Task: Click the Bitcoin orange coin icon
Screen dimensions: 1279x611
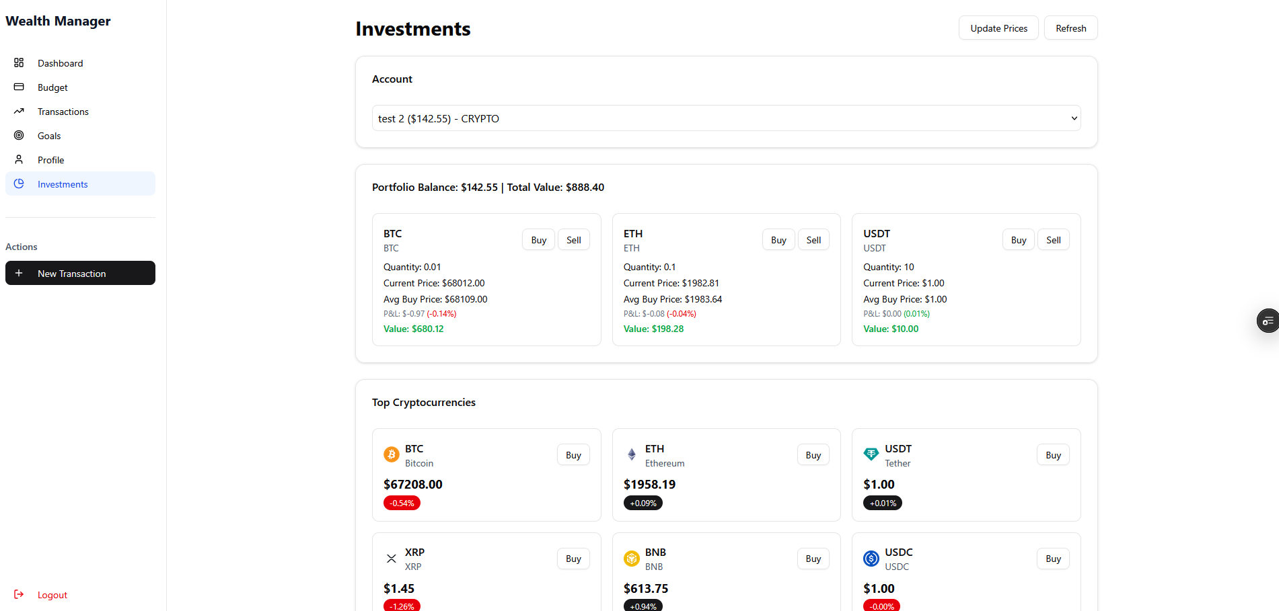Action: [391, 455]
